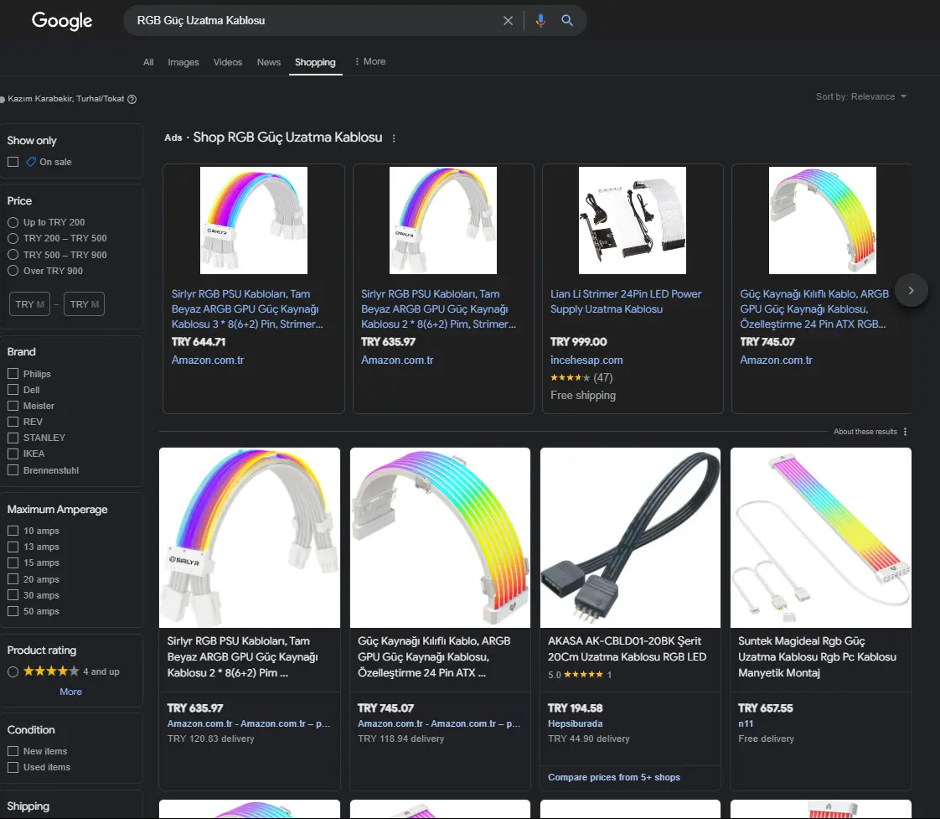
Task: Check the 50 amps filter
Action: click(x=13, y=611)
